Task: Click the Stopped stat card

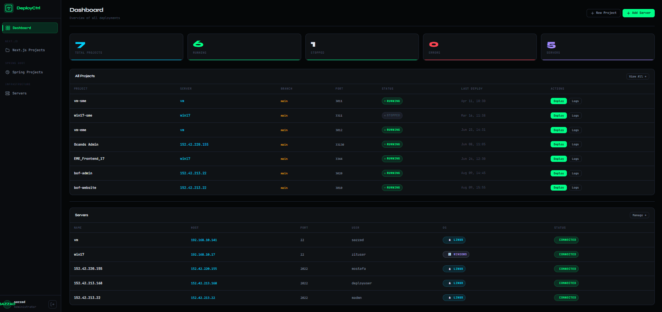Action: point(362,47)
